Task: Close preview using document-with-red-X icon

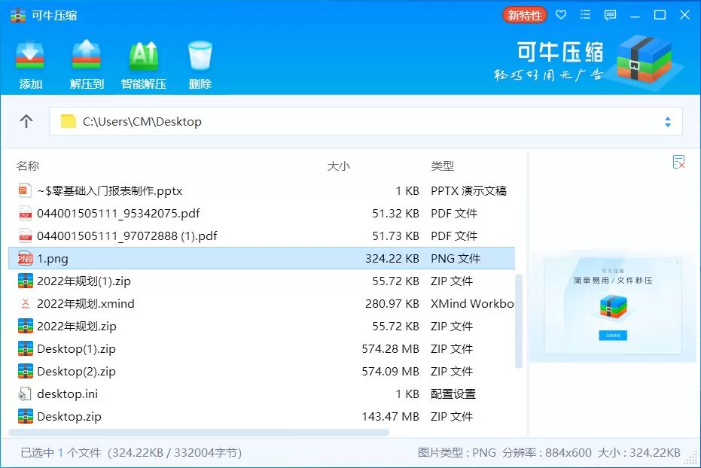Action: point(680,161)
